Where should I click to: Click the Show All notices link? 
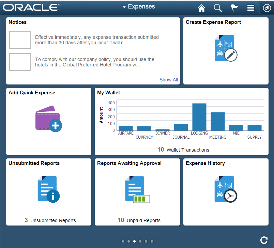(169, 80)
